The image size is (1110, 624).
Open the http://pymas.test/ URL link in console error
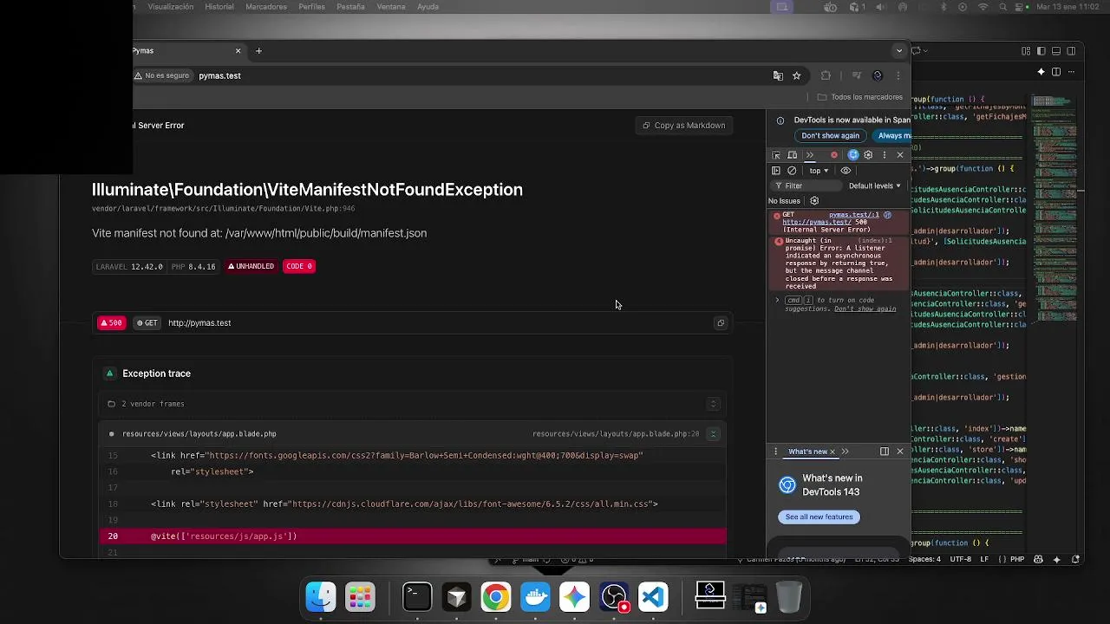click(x=816, y=222)
